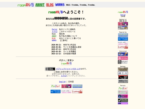Open the green ABOUT link in the site list
145x109 pixels.
coord(54,36)
